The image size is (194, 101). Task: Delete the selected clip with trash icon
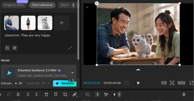pyautogui.click(x=46, y=94)
